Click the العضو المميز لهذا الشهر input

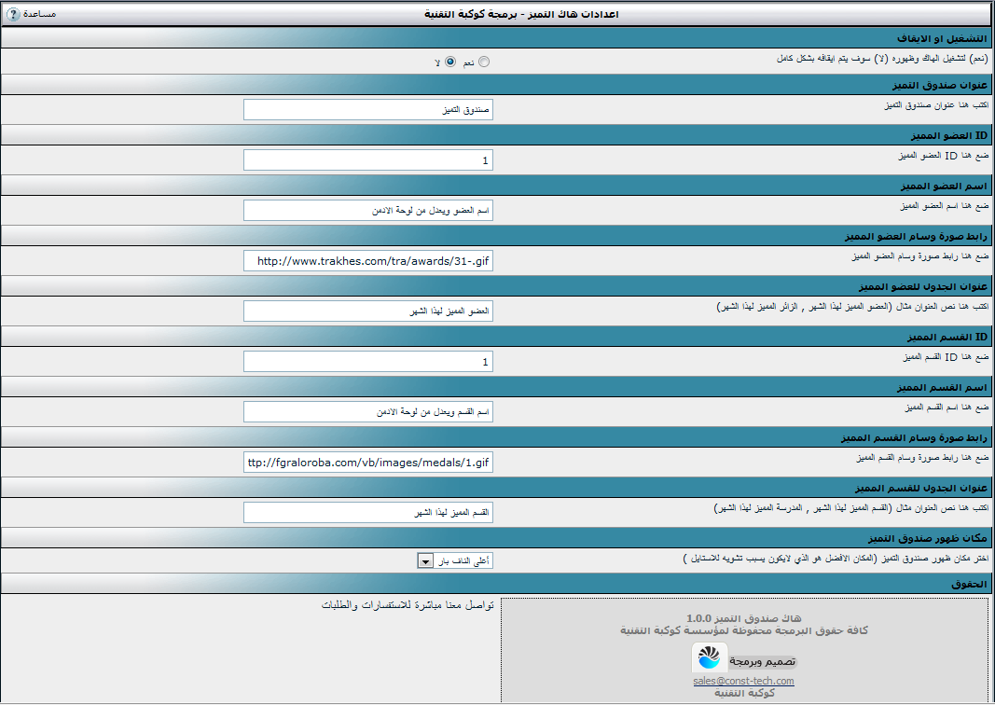[x=368, y=311]
